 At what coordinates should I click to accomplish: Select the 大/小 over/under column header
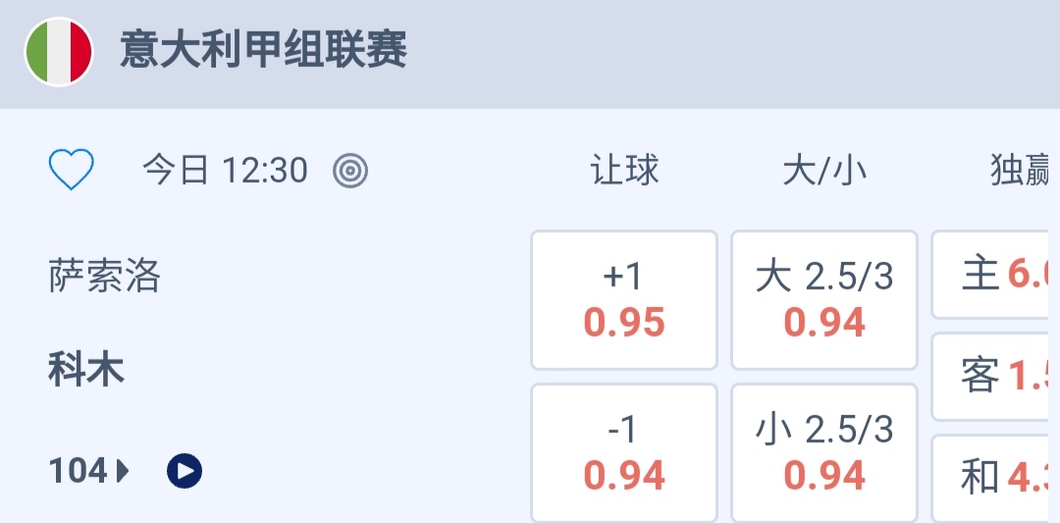(824, 171)
